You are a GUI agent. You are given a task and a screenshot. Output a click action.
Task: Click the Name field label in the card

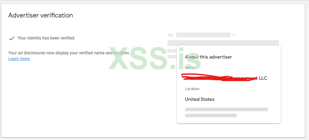pos(190,68)
